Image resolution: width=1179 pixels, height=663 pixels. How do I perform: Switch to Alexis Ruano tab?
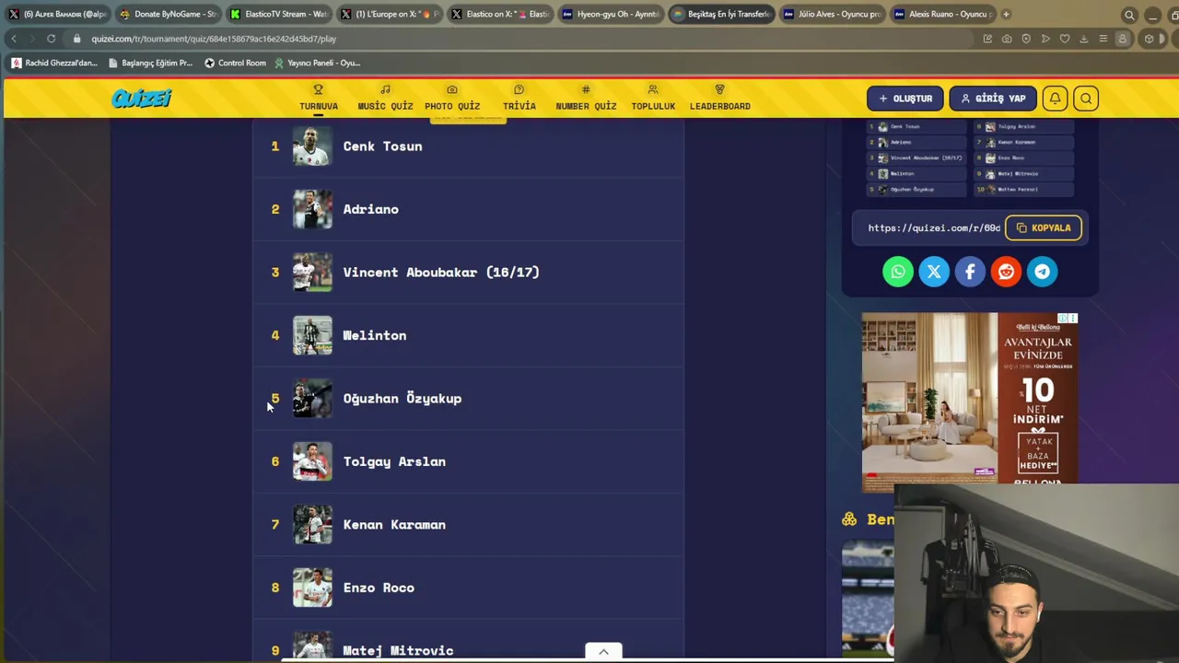(x=942, y=14)
